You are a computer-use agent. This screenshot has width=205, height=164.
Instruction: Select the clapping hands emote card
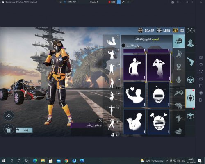tap(134, 122)
